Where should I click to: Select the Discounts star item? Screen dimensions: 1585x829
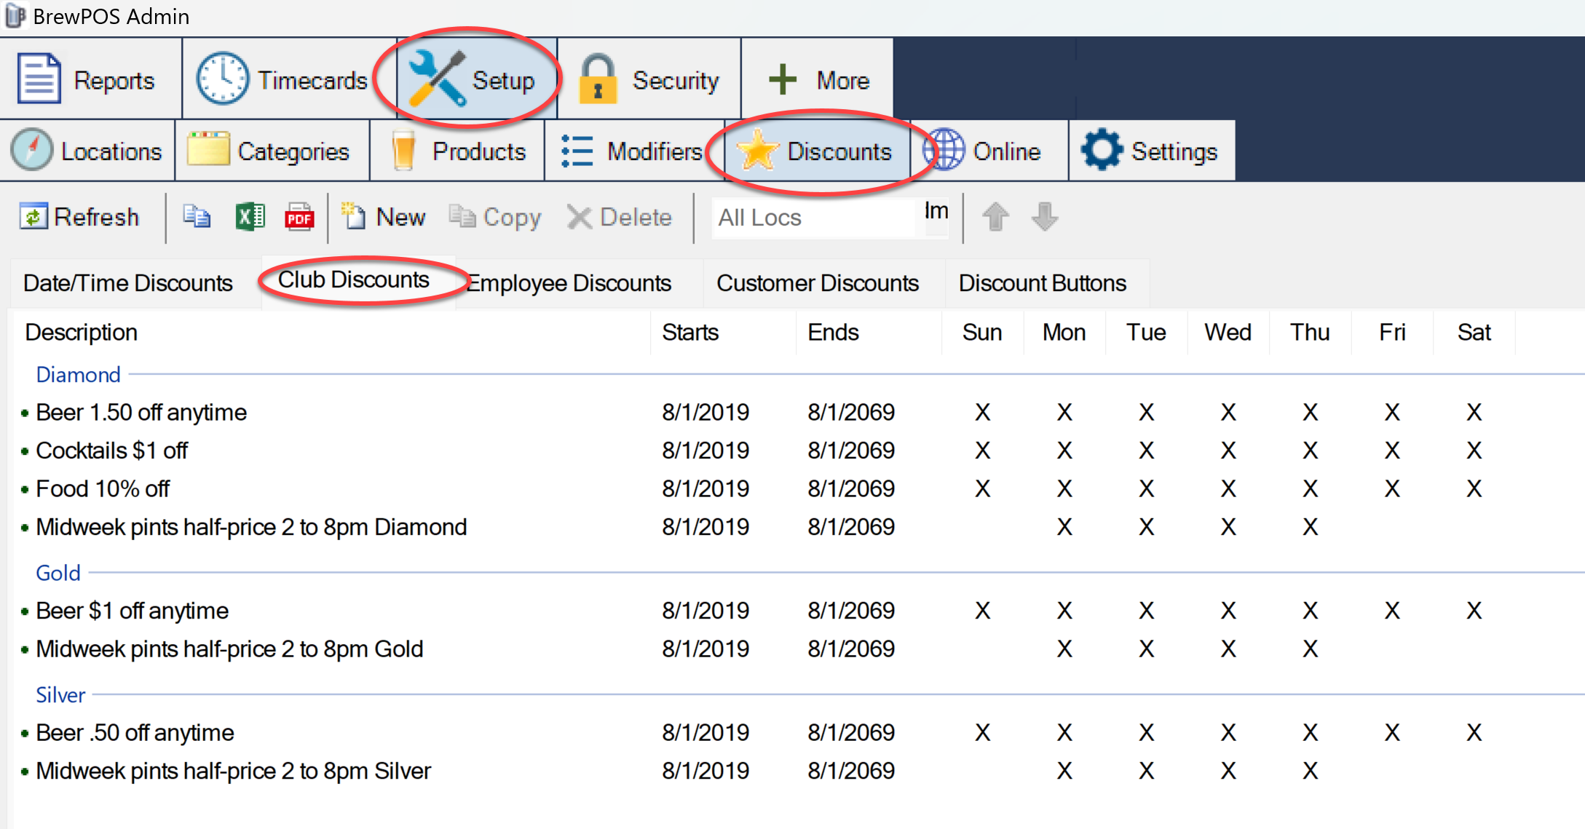817,151
